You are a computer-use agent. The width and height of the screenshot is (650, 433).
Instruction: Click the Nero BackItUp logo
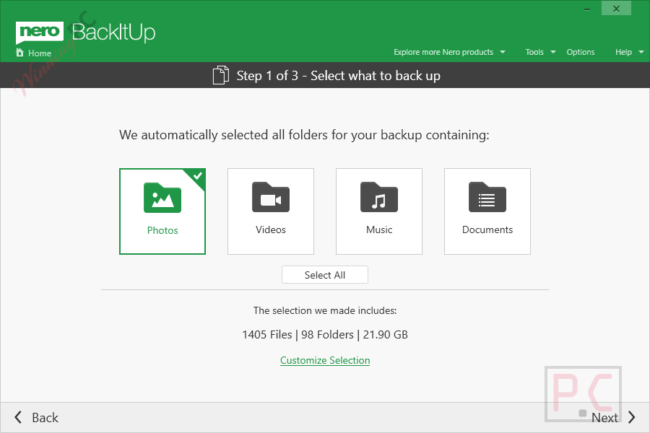coord(85,32)
